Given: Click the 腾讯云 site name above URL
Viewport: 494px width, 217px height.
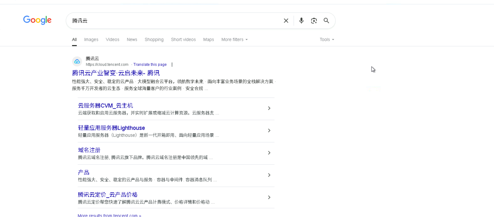Looking at the screenshot, I should (92, 58).
